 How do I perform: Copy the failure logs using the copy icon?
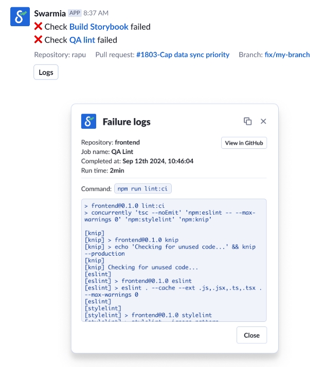click(x=247, y=121)
